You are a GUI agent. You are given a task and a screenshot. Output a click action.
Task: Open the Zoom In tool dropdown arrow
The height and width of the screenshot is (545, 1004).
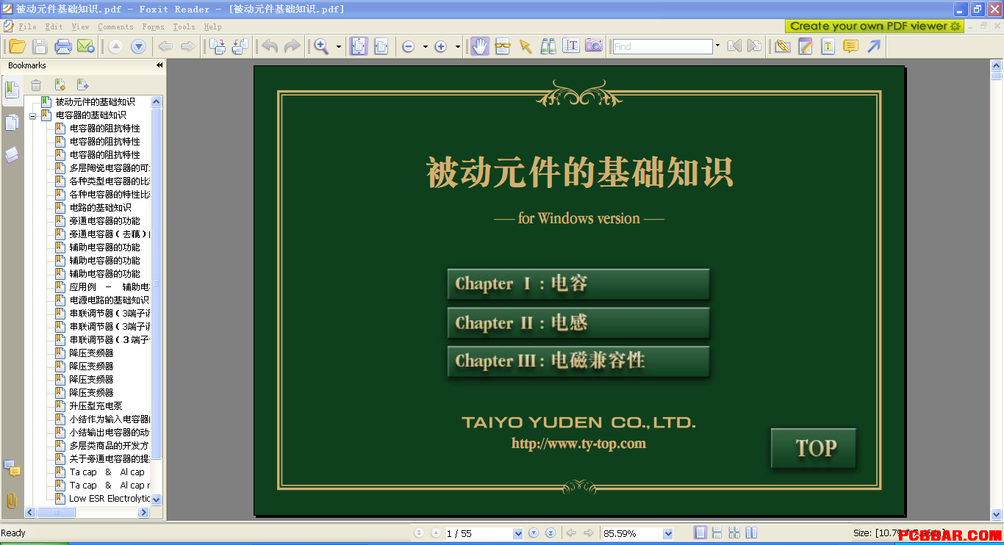[x=339, y=46]
